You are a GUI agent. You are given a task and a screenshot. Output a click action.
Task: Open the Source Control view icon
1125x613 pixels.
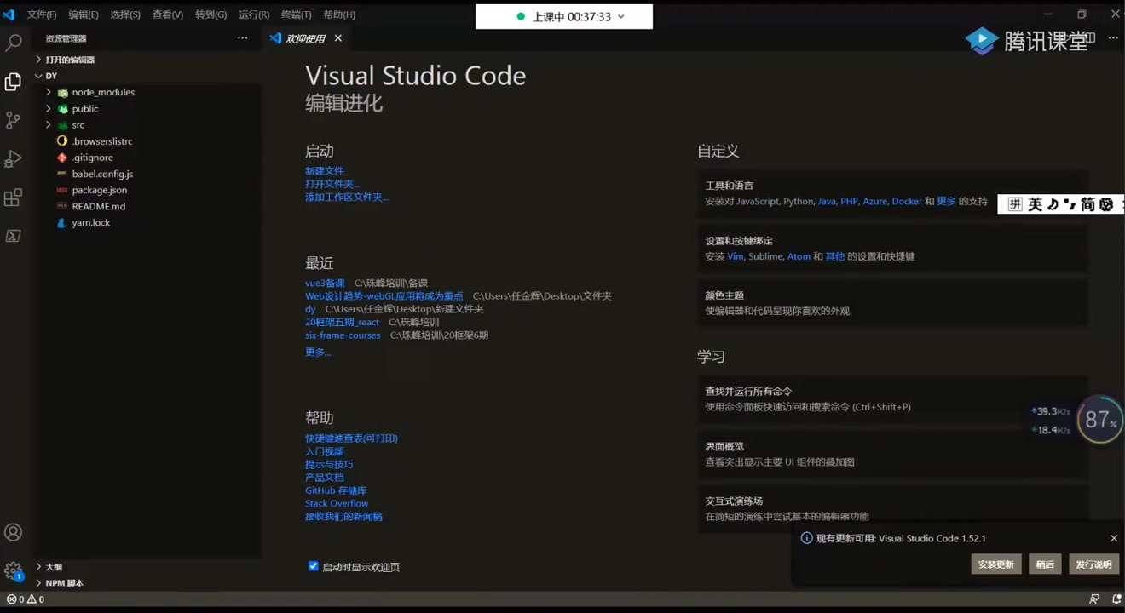tap(13, 120)
